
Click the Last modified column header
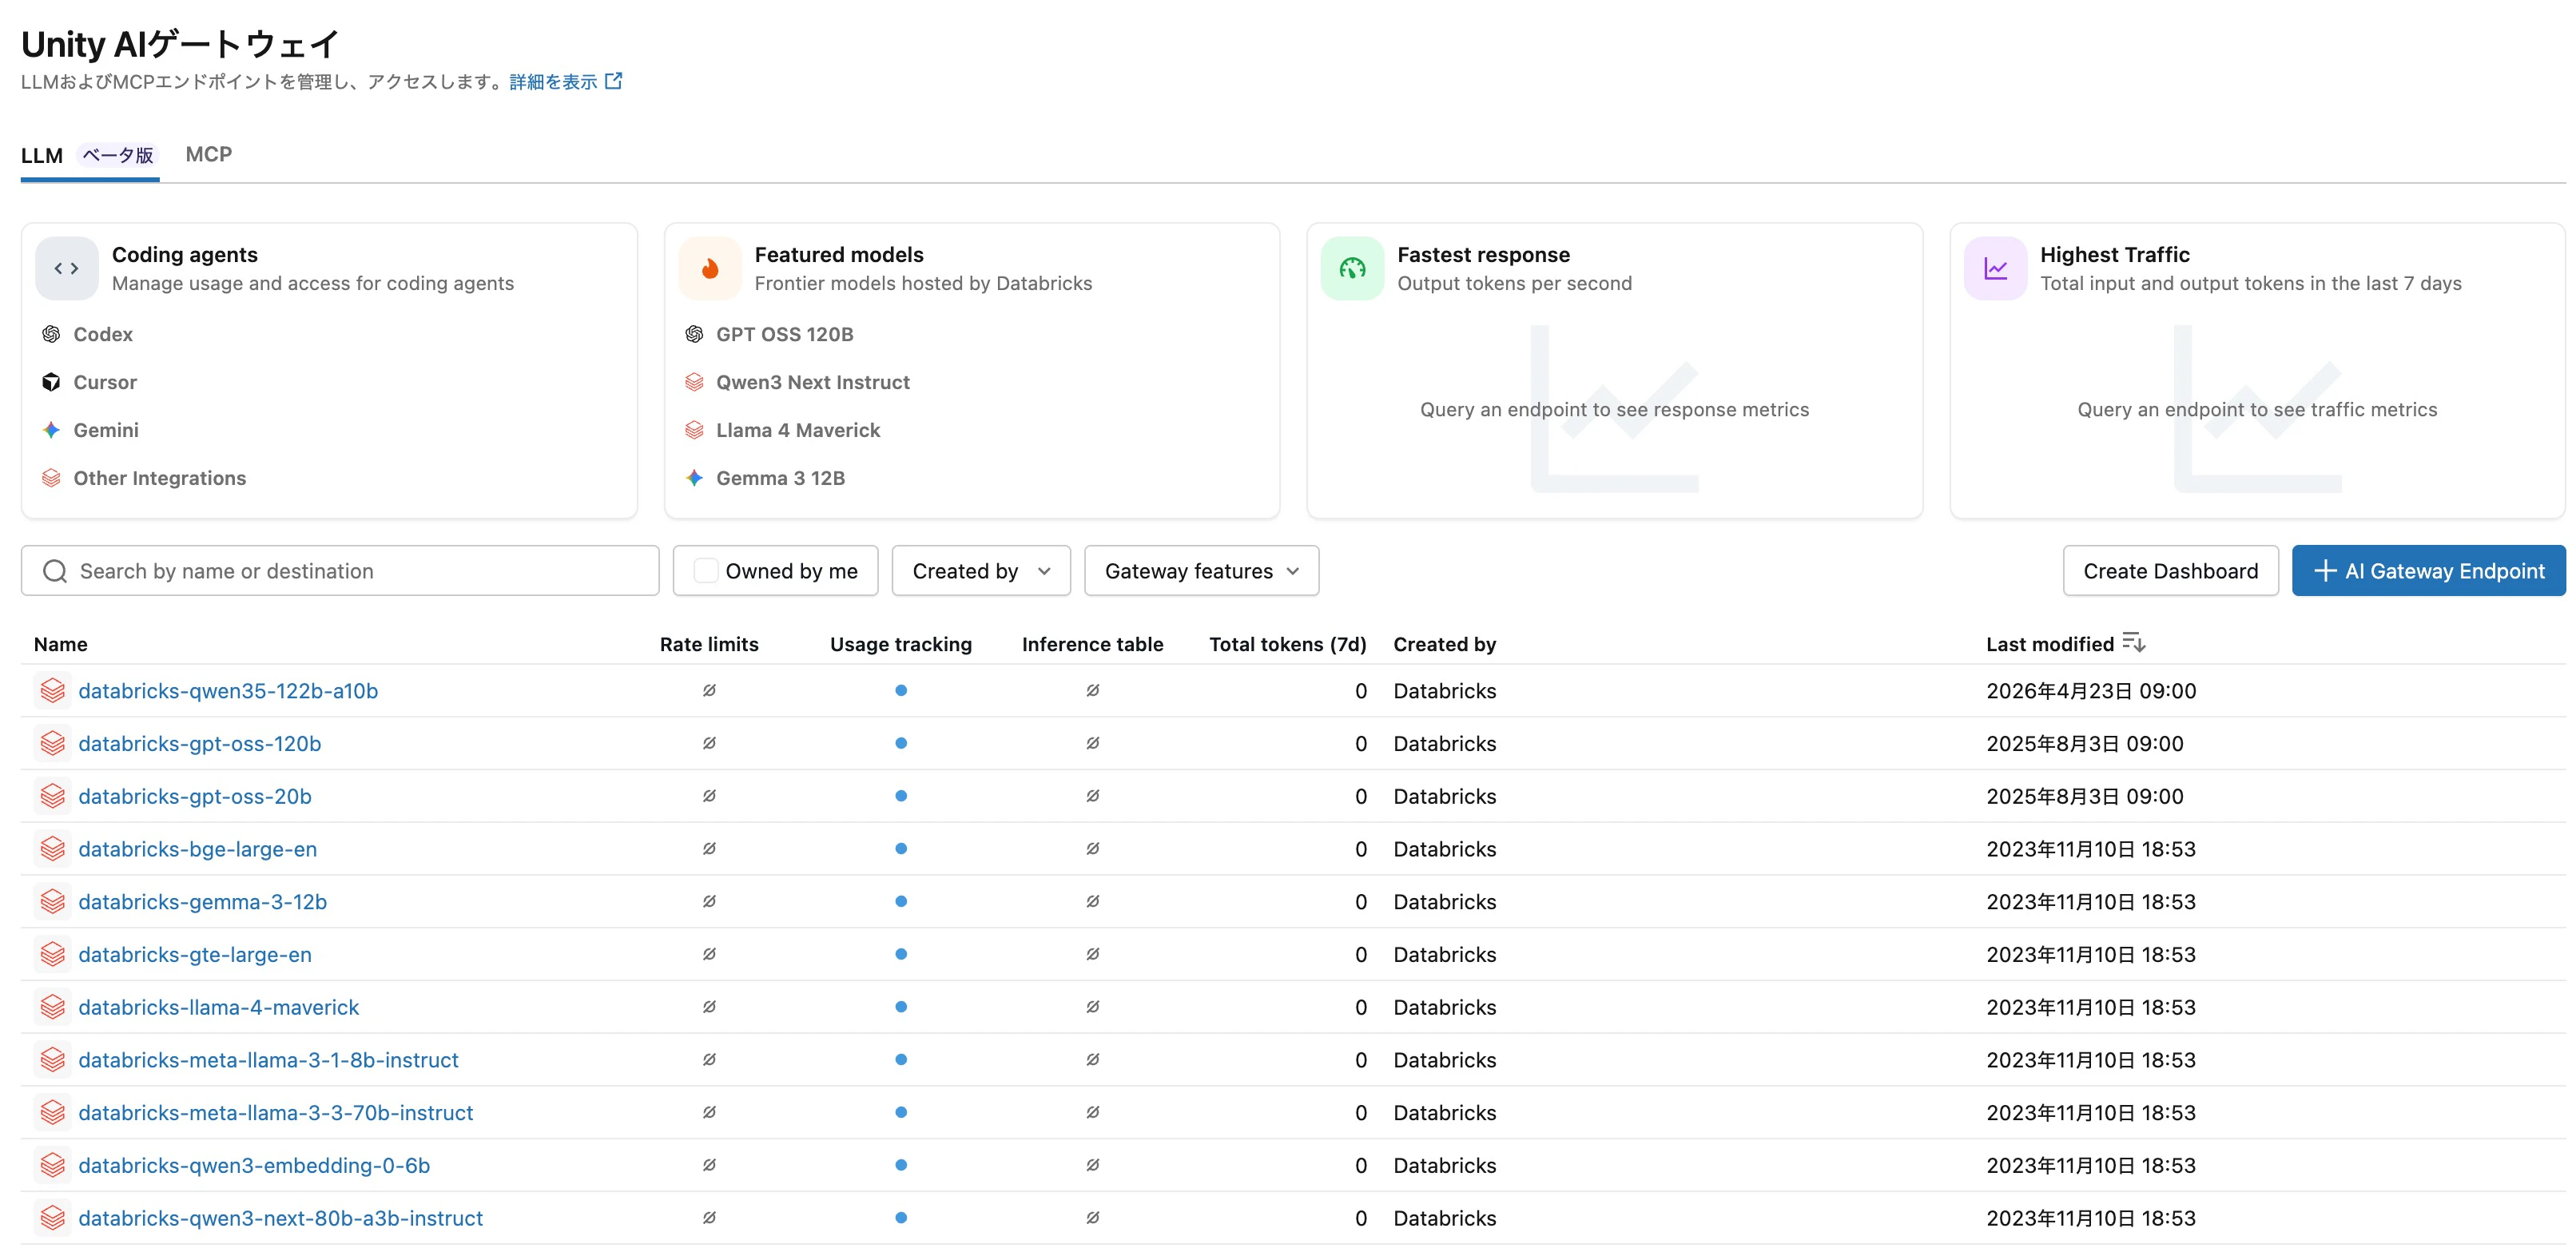2050,644
